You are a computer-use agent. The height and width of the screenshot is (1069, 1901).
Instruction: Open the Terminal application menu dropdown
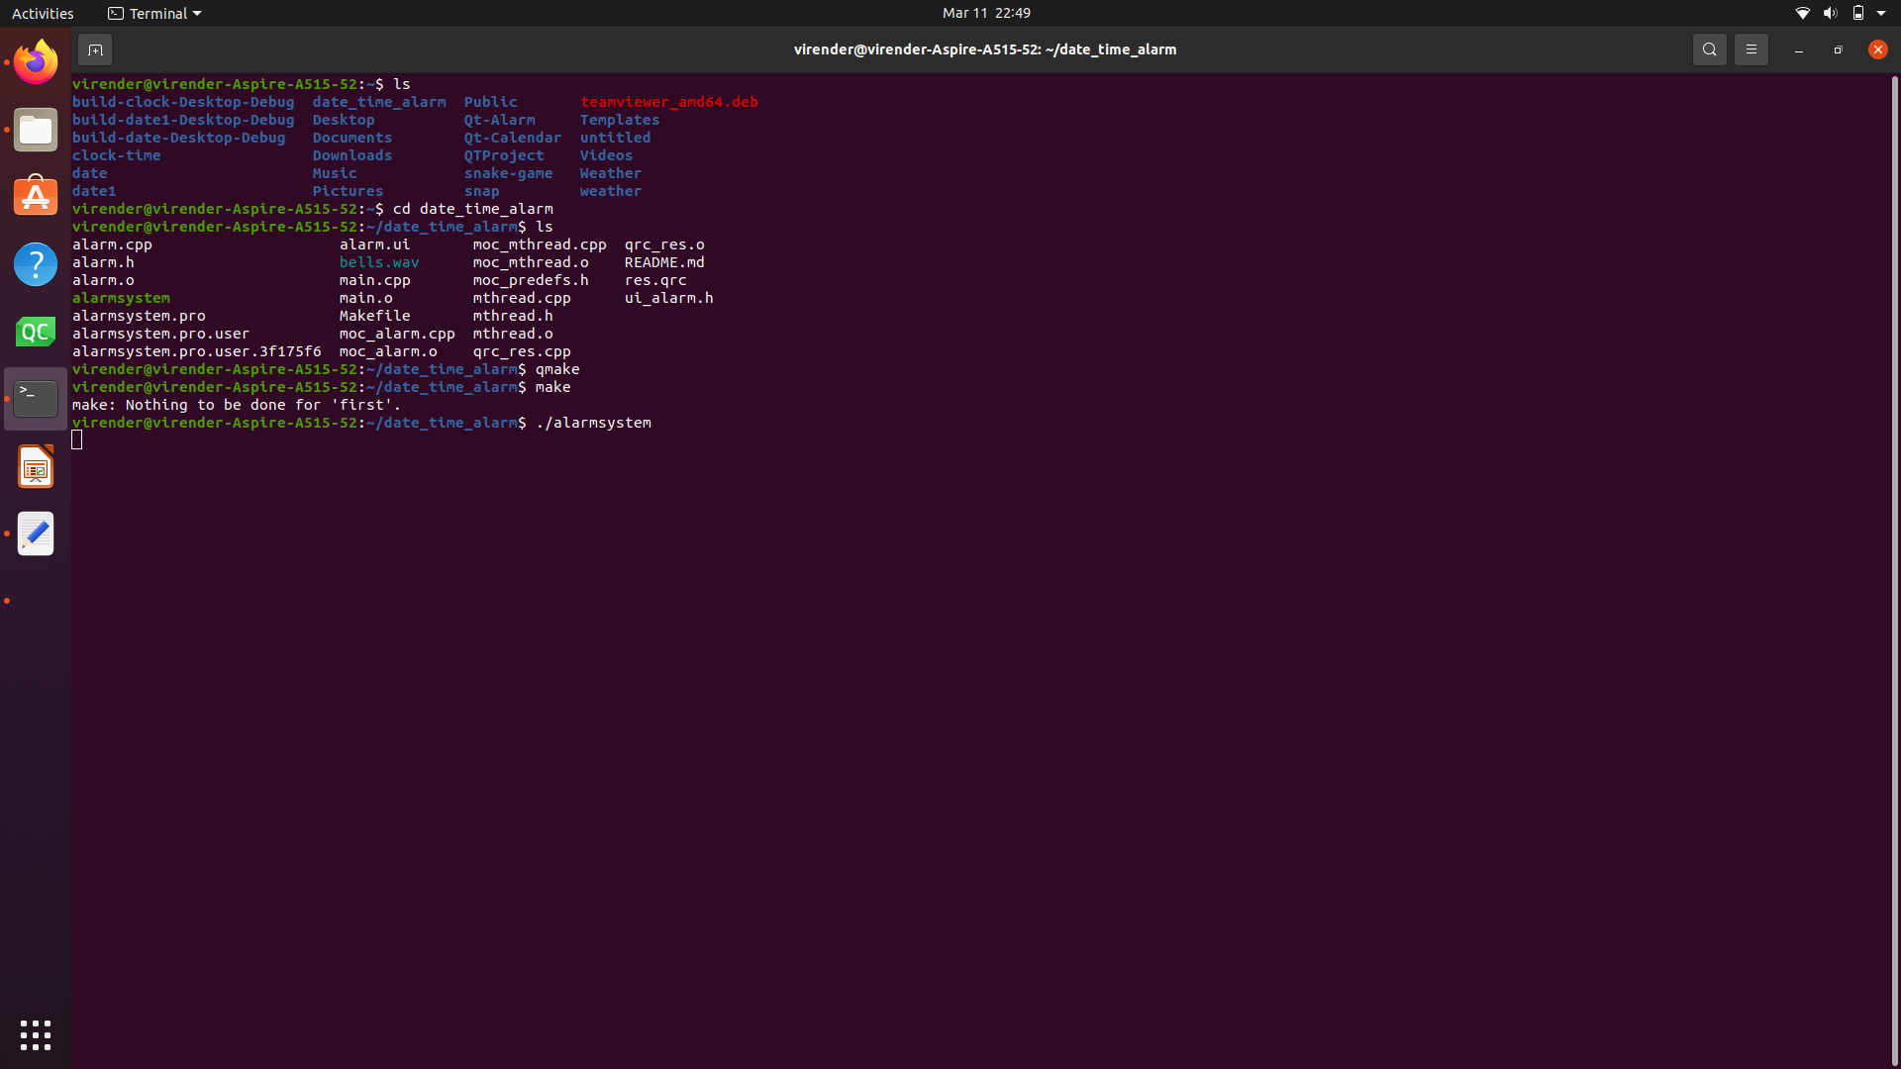[153, 13]
